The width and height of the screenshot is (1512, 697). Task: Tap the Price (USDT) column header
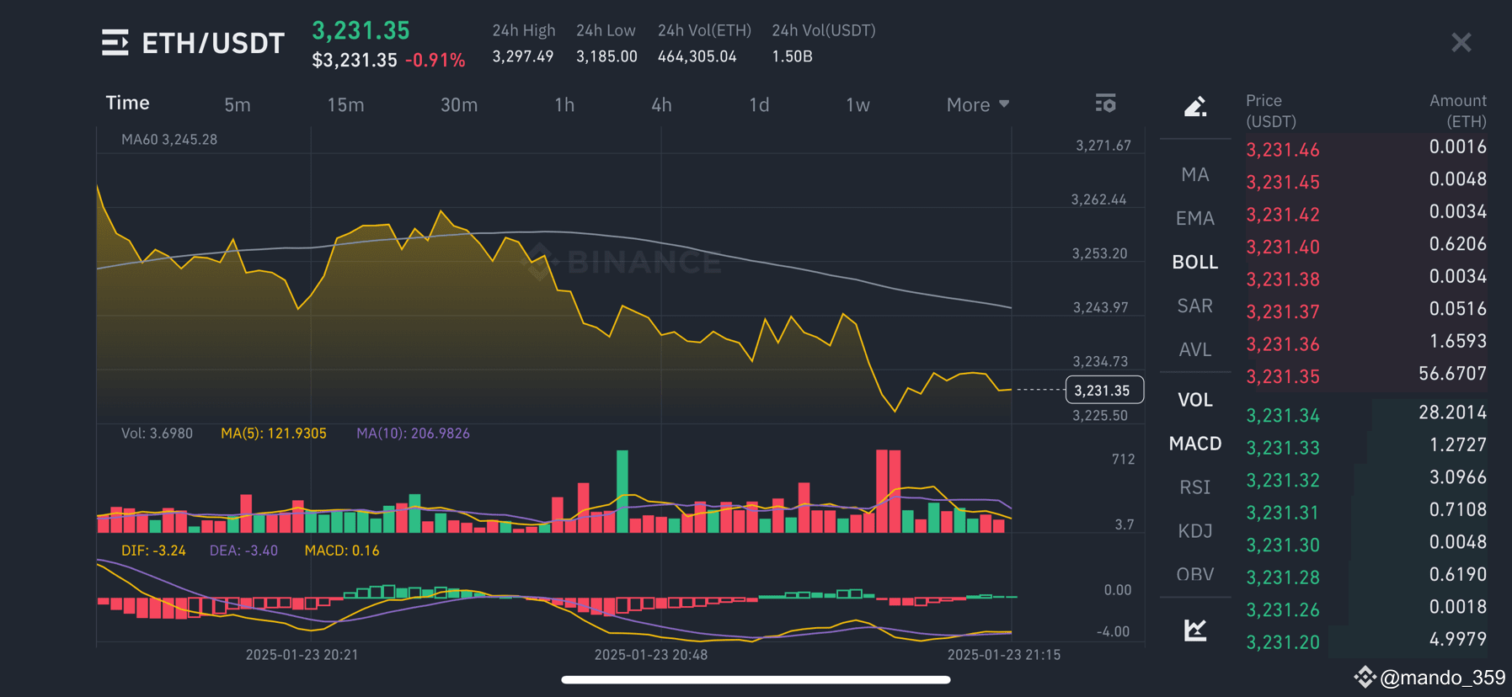pos(1271,110)
